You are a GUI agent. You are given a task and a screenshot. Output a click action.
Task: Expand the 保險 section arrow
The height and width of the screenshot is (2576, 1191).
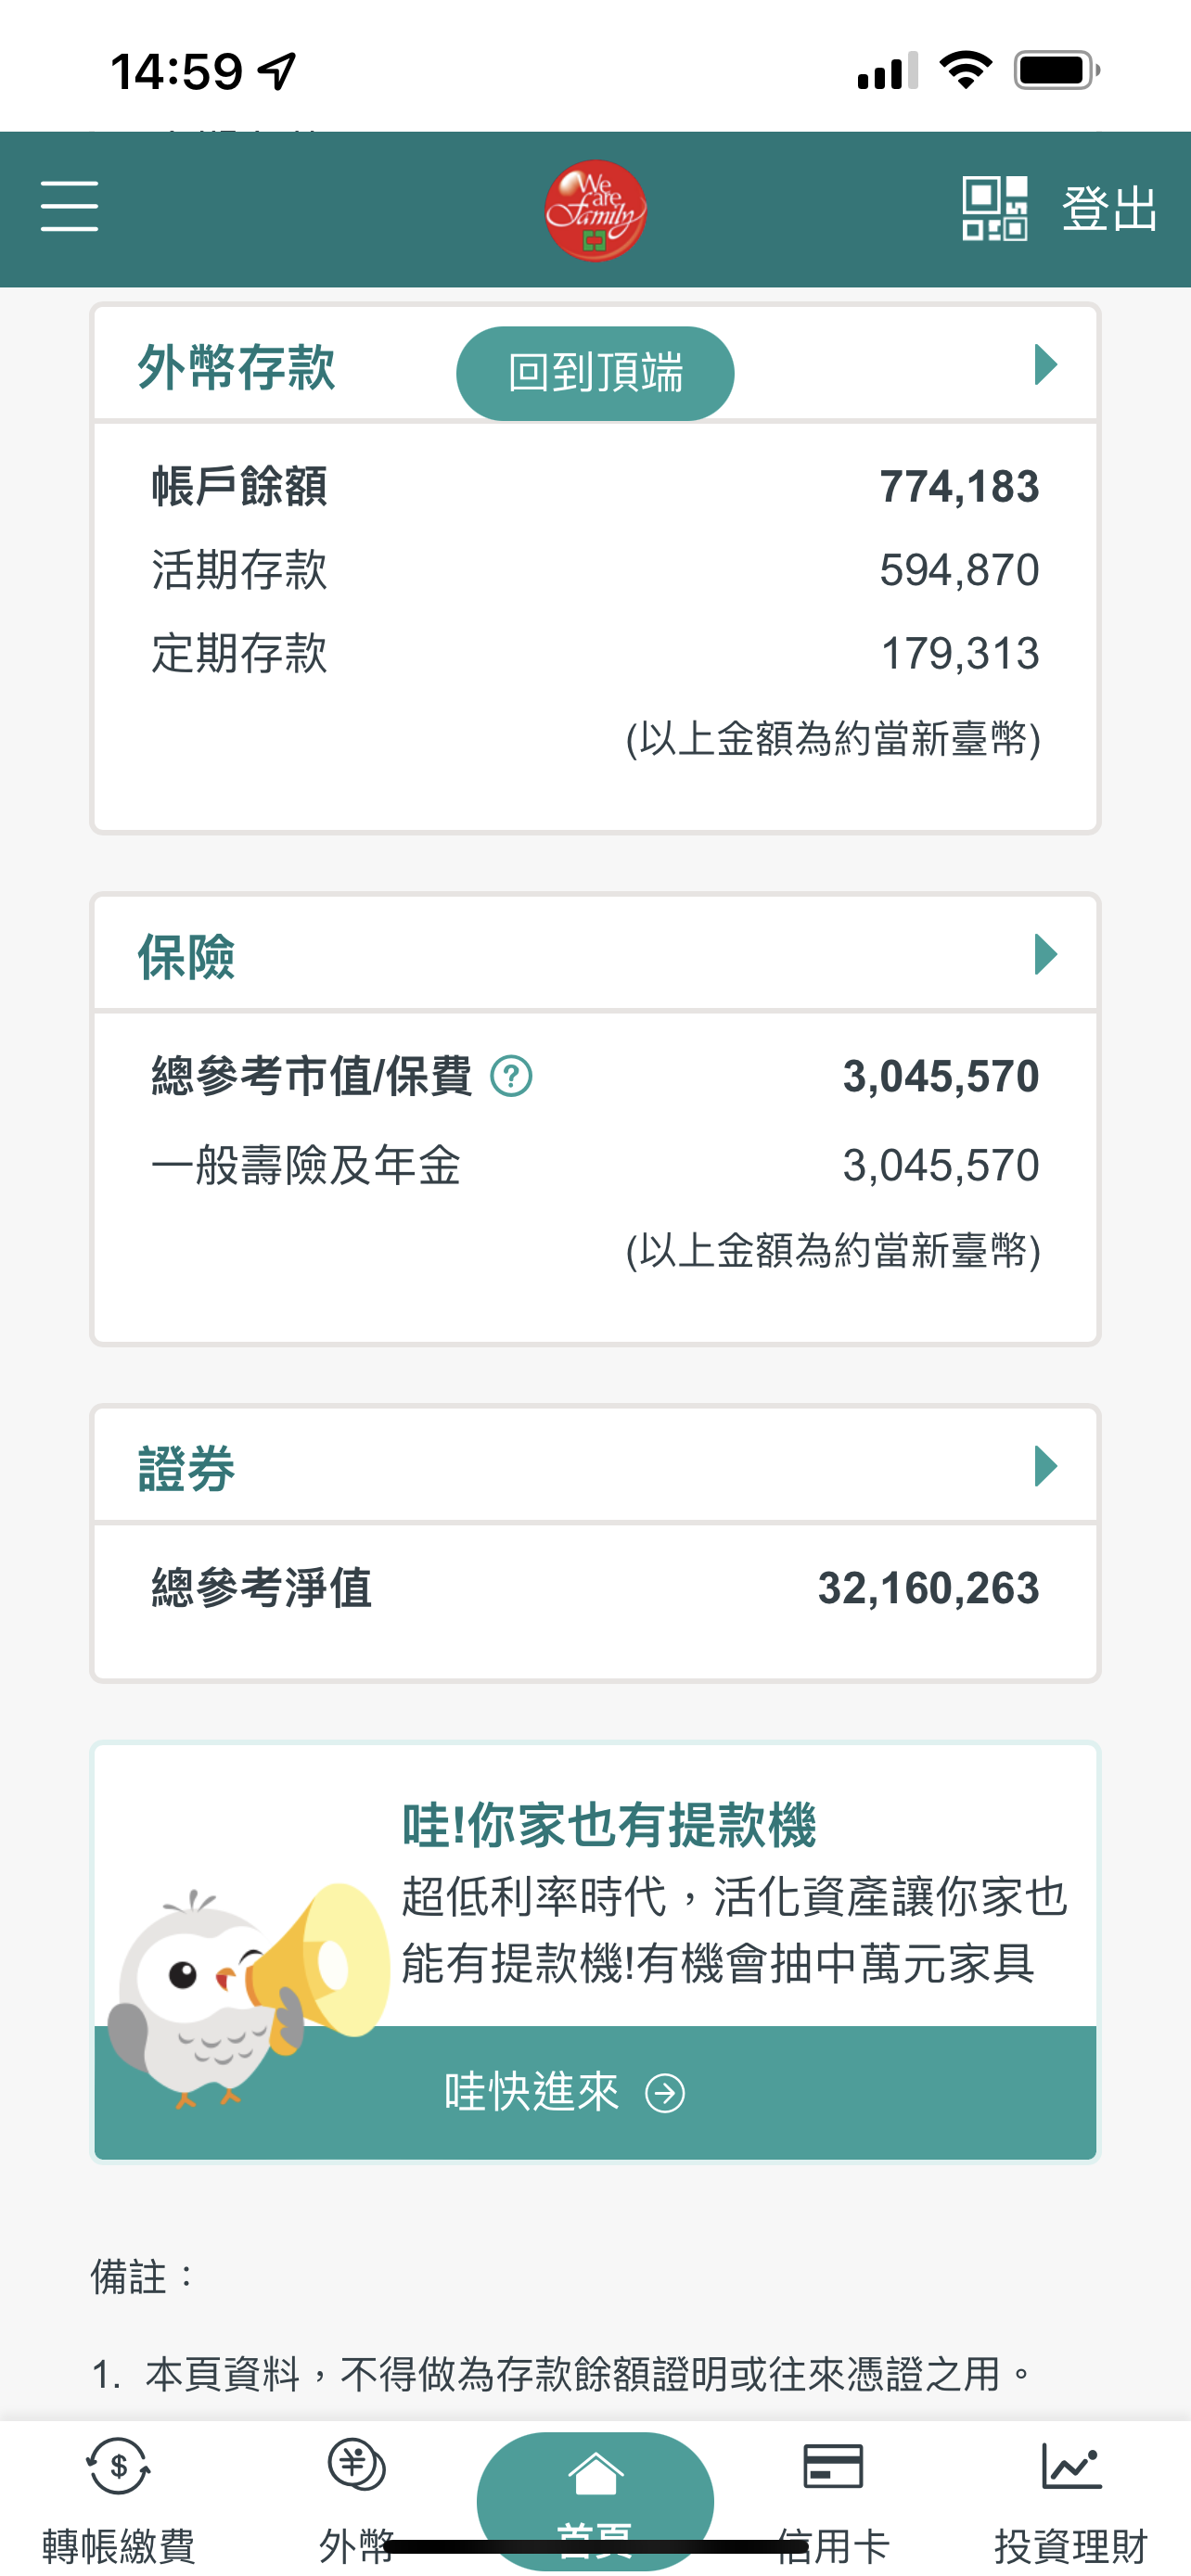coord(1045,955)
